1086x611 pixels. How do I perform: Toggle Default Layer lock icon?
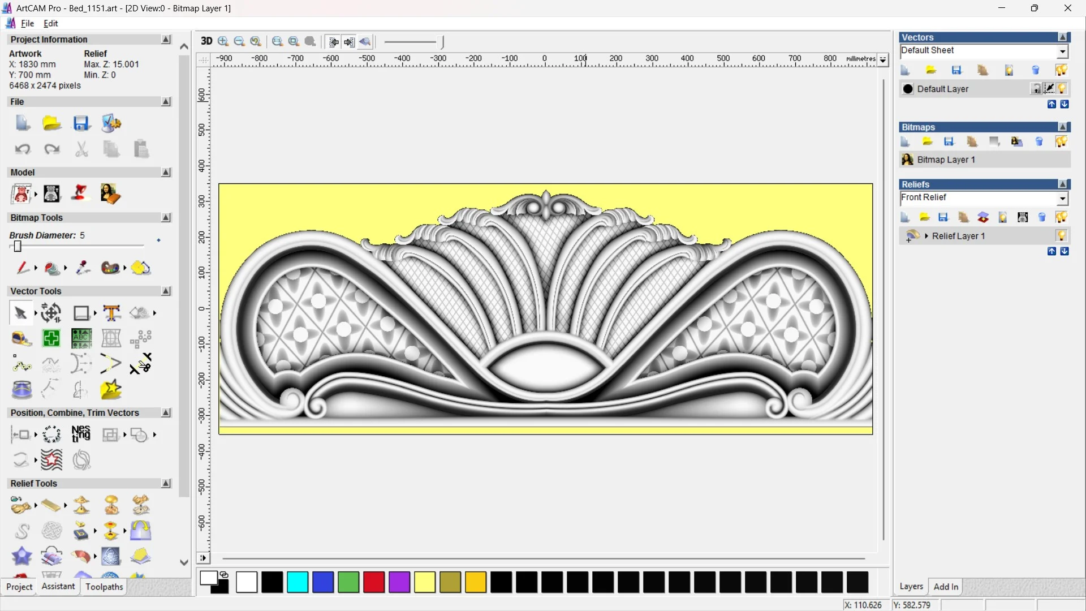coord(1036,89)
